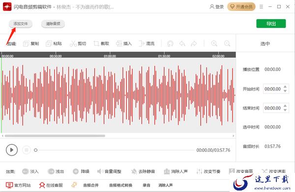The image size is (295, 192).
Task: Increase 结束时间 with up arrow
Action: click(285, 106)
